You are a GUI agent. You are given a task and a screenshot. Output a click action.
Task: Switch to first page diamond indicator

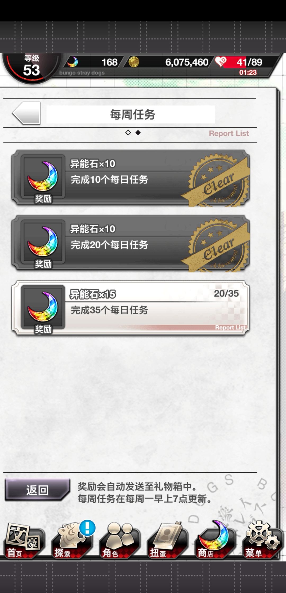[x=128, y=133]
